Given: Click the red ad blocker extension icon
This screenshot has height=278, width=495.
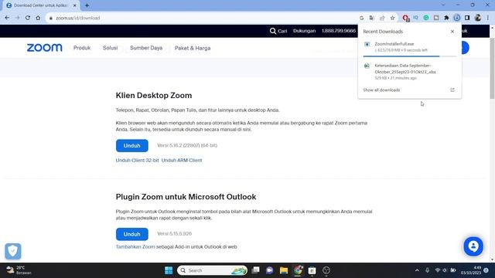Looking at the screenshot, I should click(x=405, y=18).
